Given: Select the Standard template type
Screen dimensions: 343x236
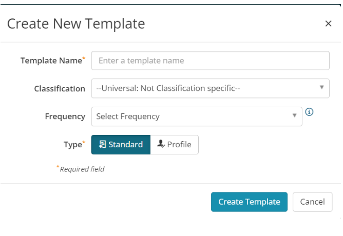Looking at the screenshot, I should pyautogui.click(x=121, y=145).
